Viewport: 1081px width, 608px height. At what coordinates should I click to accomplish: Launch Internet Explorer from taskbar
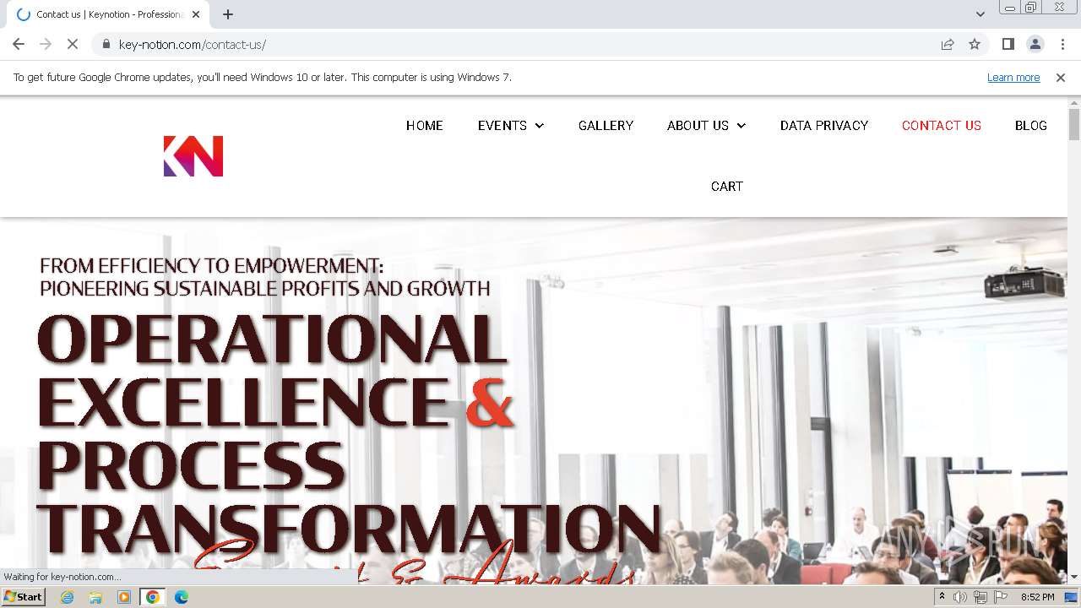click(x=68, y=597)
